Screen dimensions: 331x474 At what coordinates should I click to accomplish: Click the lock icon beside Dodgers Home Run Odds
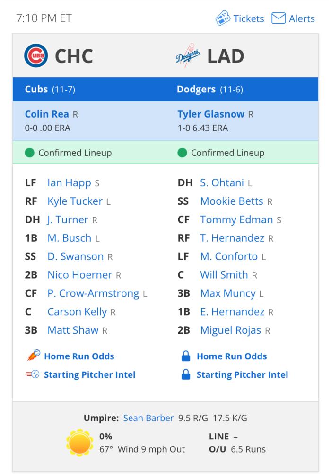pyautogui.click(x=186, y=356)
